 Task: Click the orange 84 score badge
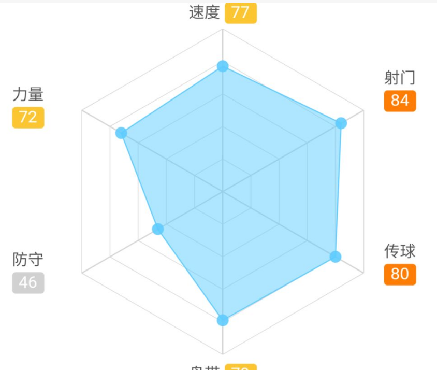pyautogui.click(x=400, y=101)
